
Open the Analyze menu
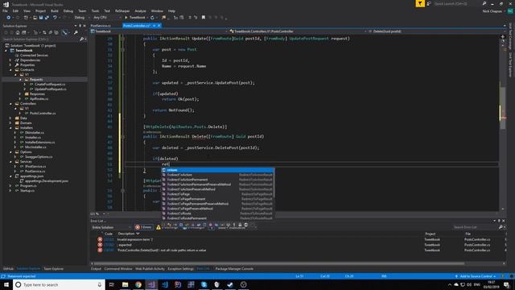pos(140,10)
